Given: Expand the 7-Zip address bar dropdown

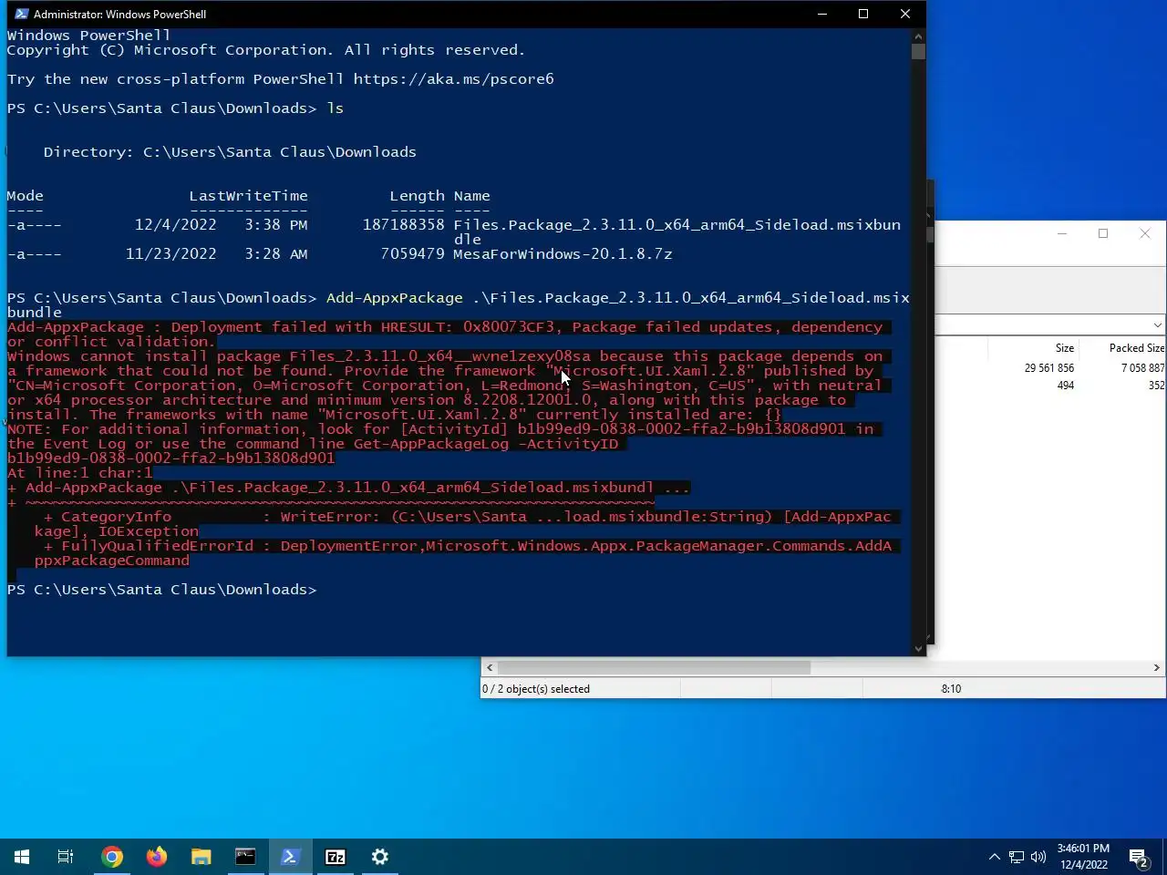Looking at the screenshot, I should click(1157, 325).
